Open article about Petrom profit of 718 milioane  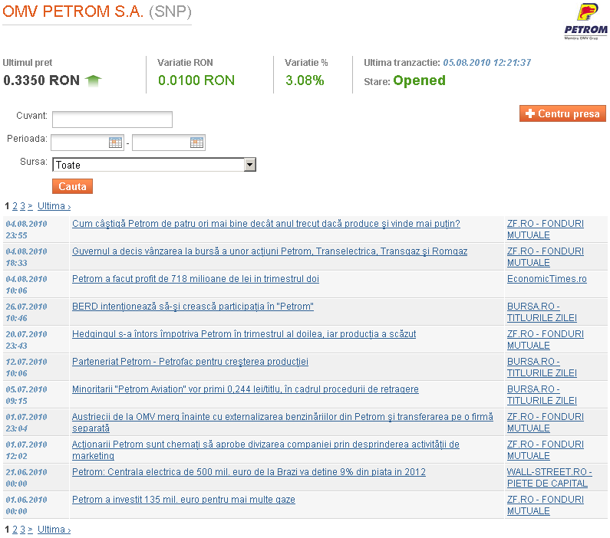tap(195, 279)
